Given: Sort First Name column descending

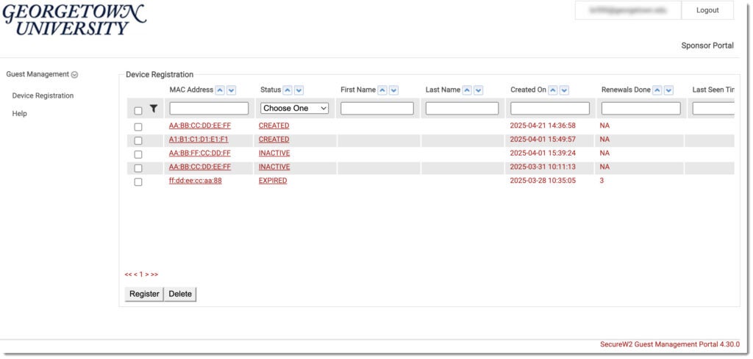Looking at the screenshot, I should point(393,90).
